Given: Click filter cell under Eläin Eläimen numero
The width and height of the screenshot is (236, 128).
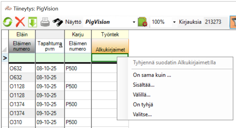Looking at the screenshot, I should coord(22,58).
